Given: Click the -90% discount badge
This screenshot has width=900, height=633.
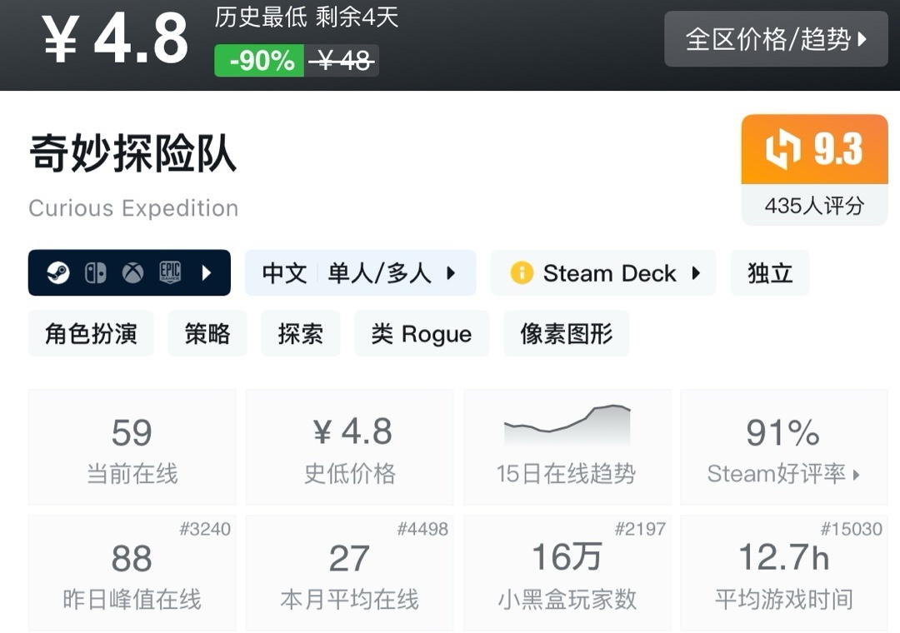Looking at the screenshot, I should (259, 61).
